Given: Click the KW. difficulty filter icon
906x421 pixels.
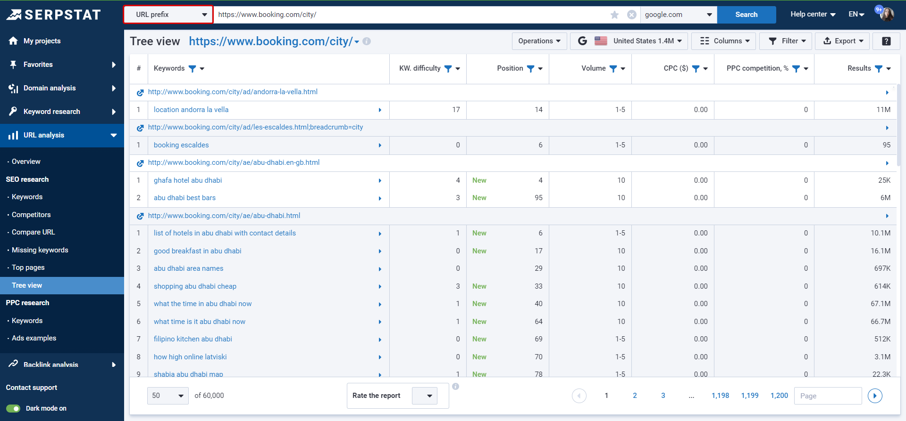Looking at the screenshot, I should [448, 69].
